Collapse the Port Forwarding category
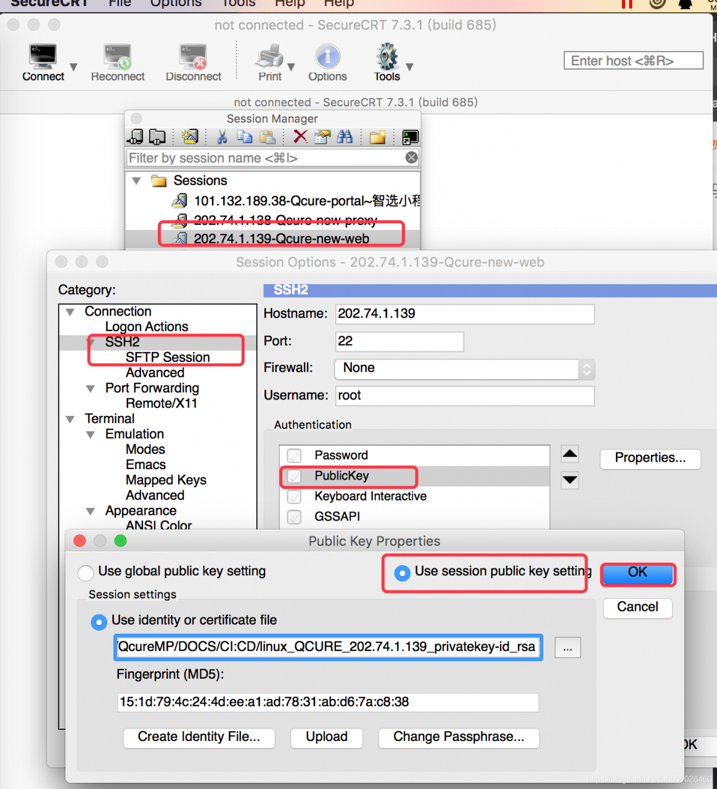 tap(91, 389)
